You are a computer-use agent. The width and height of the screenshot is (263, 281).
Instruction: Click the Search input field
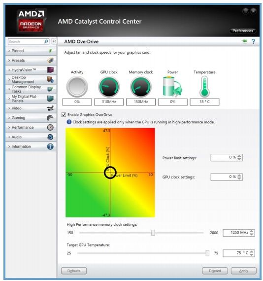point(26,41)
